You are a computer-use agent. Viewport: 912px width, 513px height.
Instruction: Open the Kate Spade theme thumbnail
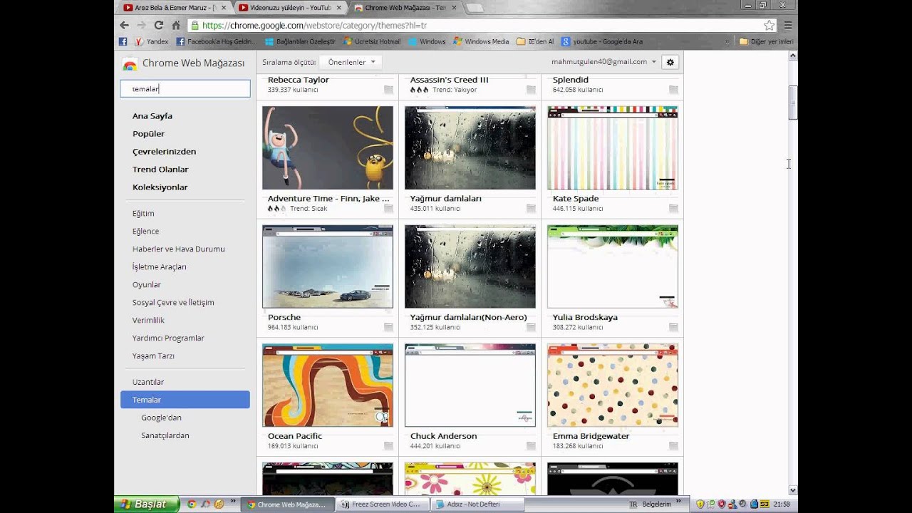pos(613,148)
